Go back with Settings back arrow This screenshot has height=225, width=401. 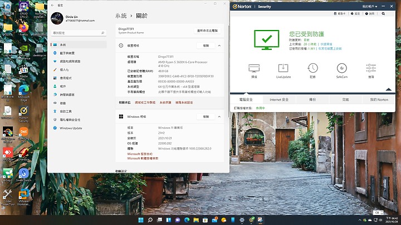point(52,5)
